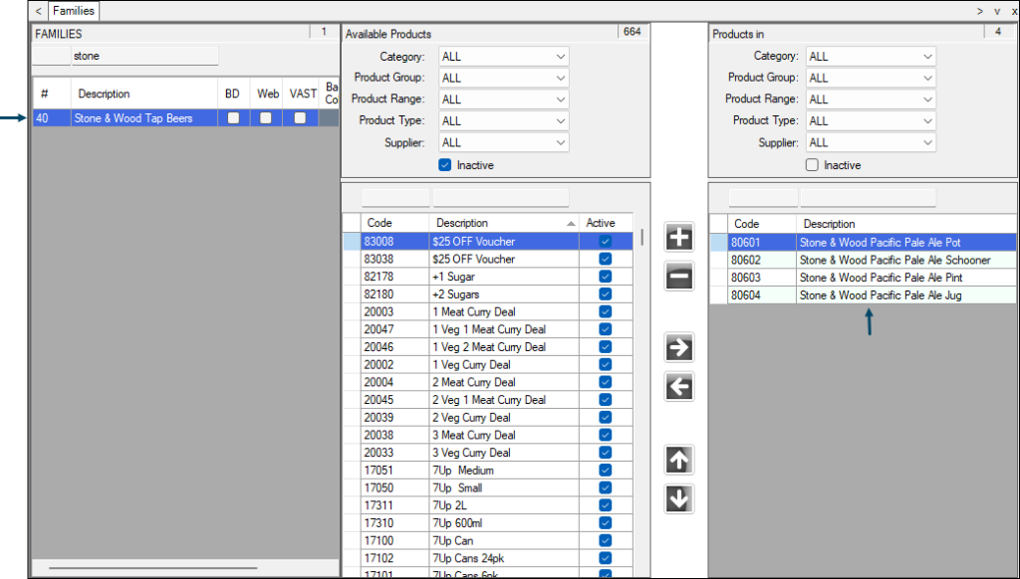Screen dimensions: 1020x579
Task: Click product code 20046 cell
Action: click(x=394, y=346)
